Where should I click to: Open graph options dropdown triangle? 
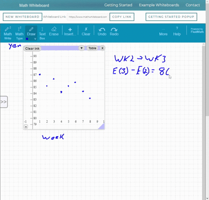81,48
